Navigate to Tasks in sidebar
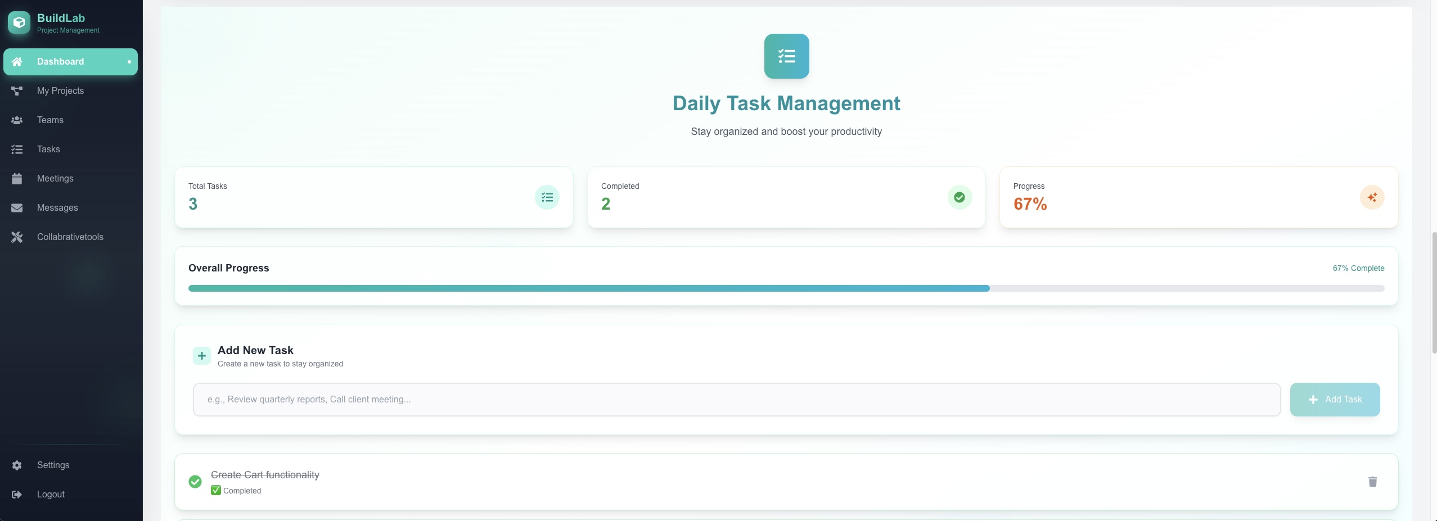The width and height of the screenshot is (1437, 521). [48, 149]
